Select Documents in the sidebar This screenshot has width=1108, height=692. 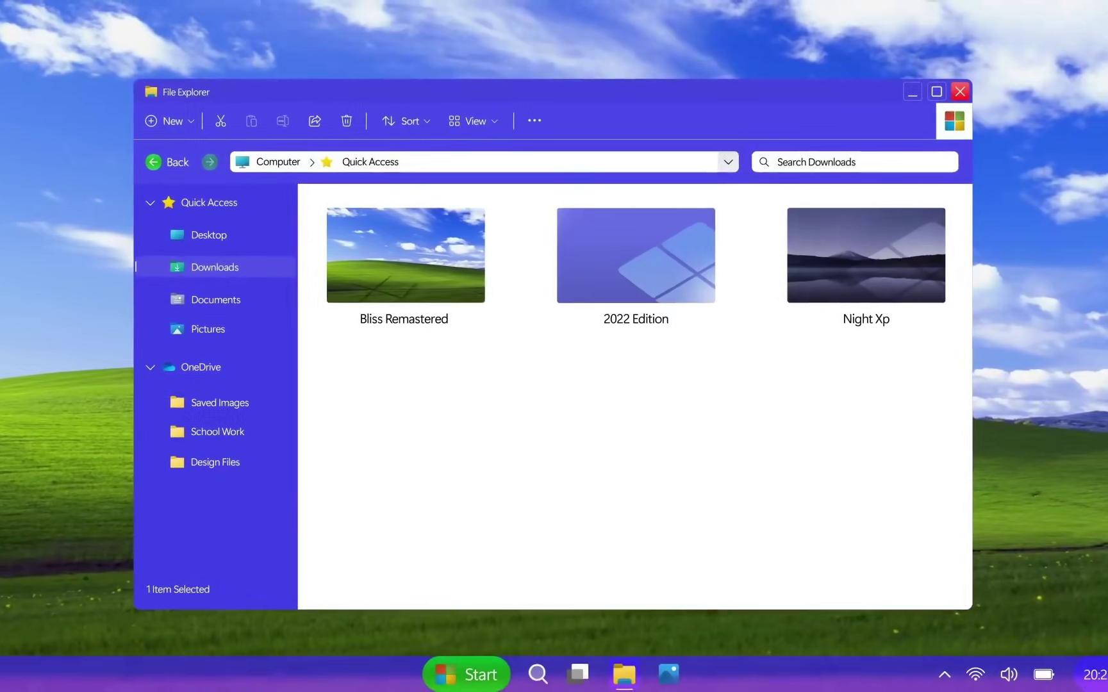216,300
